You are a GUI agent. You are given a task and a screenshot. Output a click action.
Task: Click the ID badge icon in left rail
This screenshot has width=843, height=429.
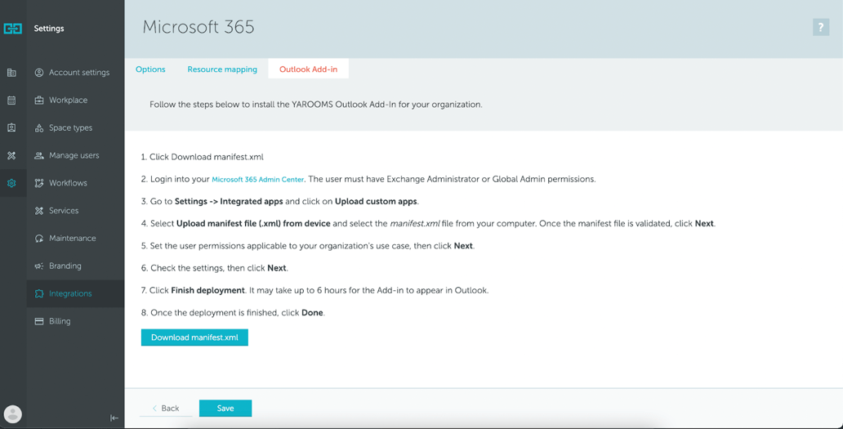pos(11,128)
